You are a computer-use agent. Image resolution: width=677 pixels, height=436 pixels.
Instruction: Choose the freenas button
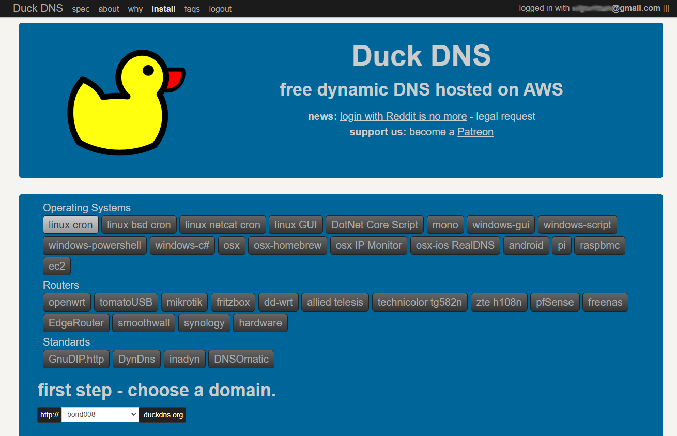tap(605, 302)
